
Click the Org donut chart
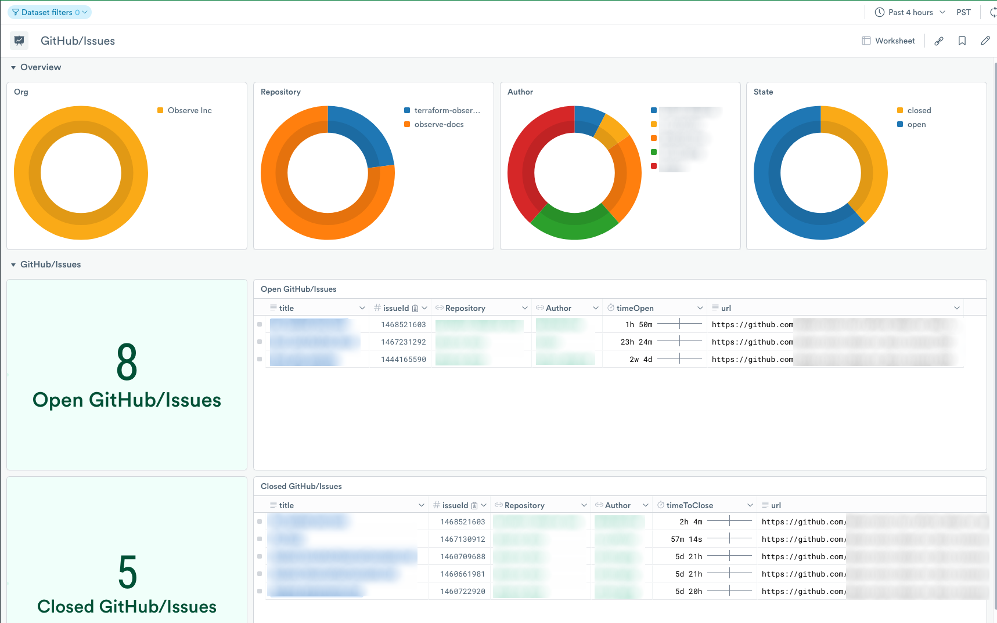click(81, 173)
